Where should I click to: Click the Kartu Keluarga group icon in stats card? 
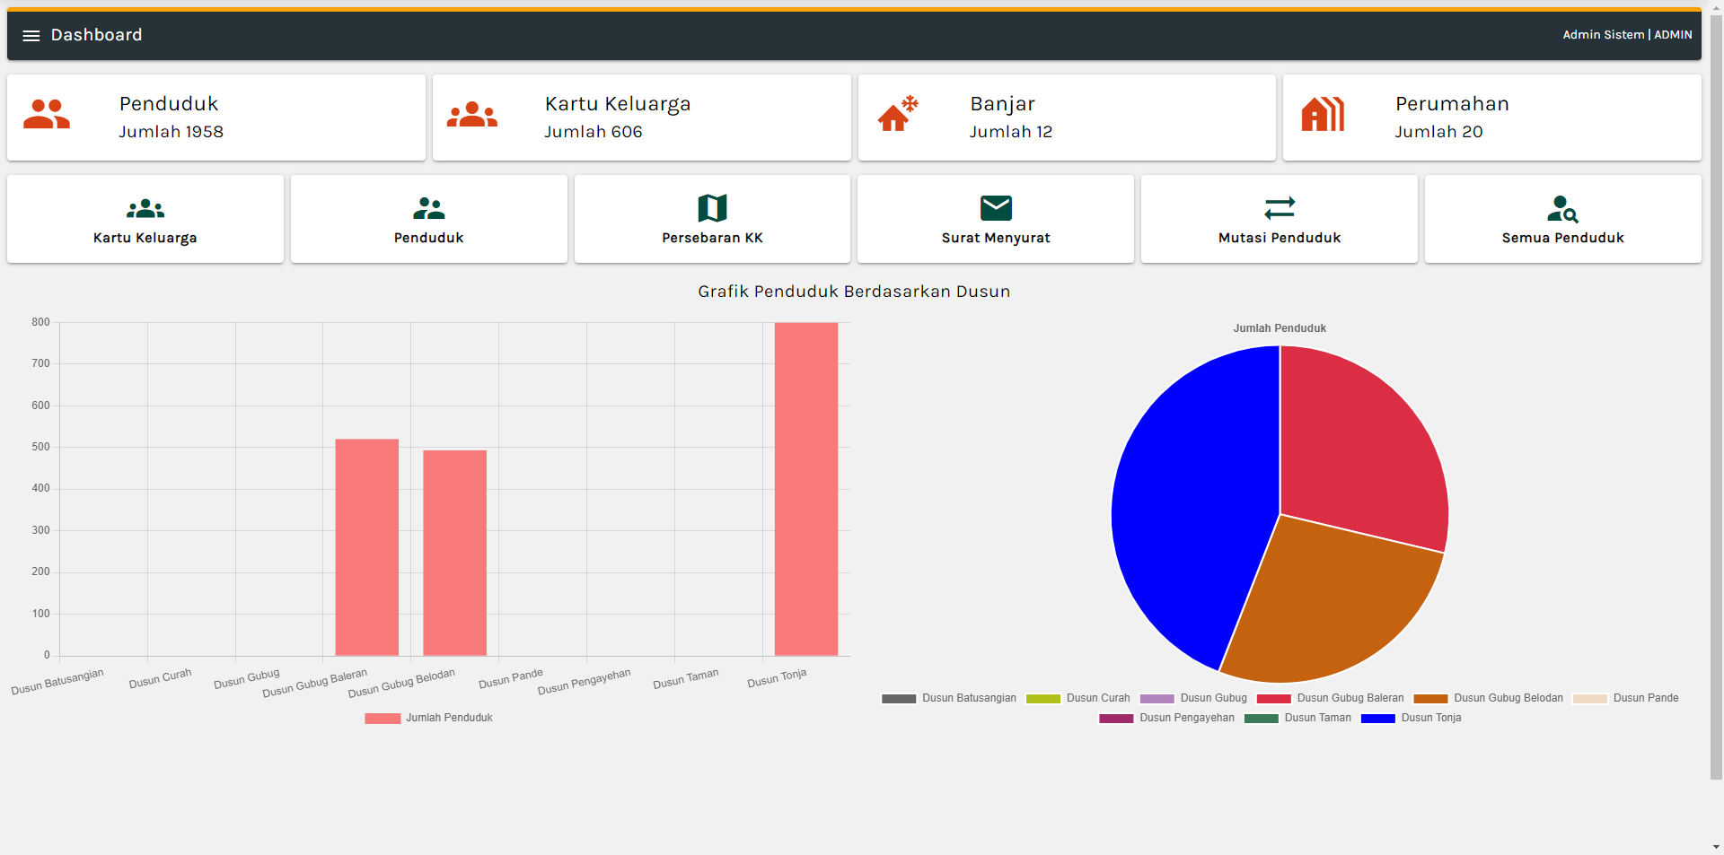point(471,115)
